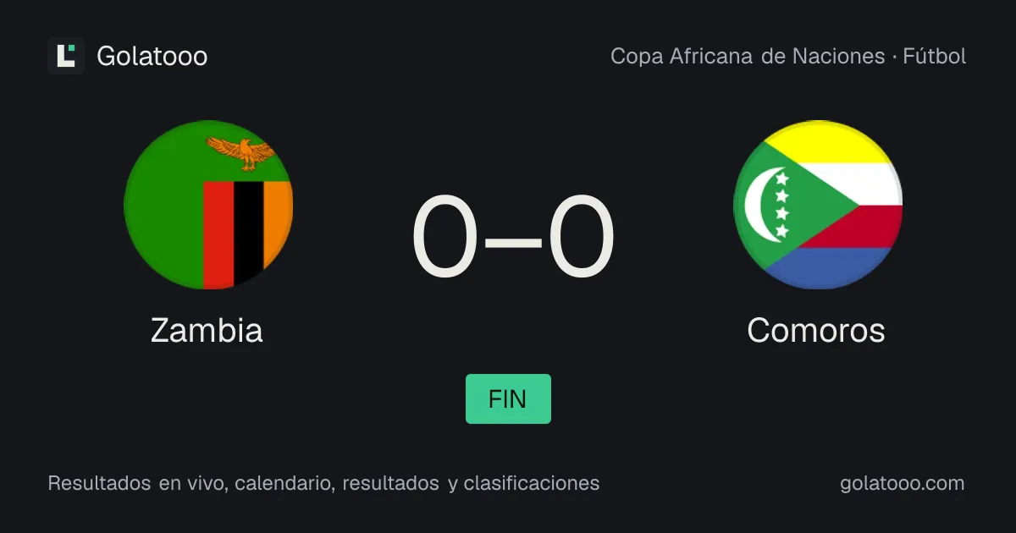Image resolution: width=1016 pixels, height=533 pixels.
Task: Click Zambia's score of zero
Action: [446, 238]
